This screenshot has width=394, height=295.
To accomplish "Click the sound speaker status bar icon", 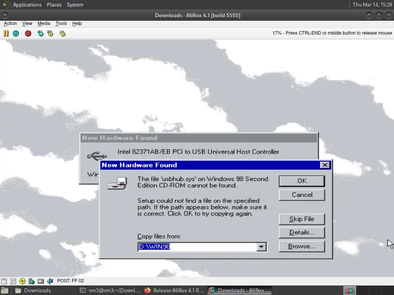I will click(x=50, y=281).
